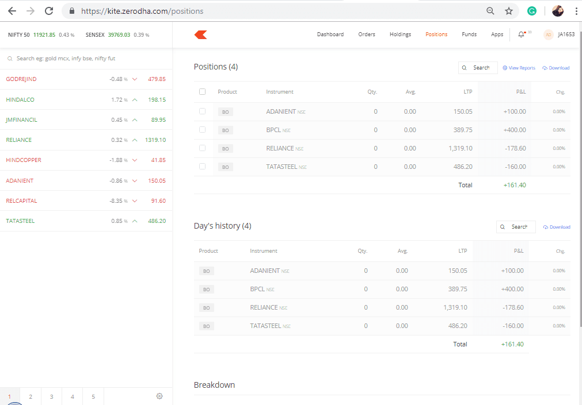Viewport: 582px width, 405px height.
Task: Click the browser address bar URL
Action: point(142,11)
